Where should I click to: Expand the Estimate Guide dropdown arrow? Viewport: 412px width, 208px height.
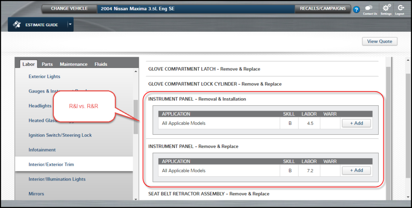coord(70,25)
